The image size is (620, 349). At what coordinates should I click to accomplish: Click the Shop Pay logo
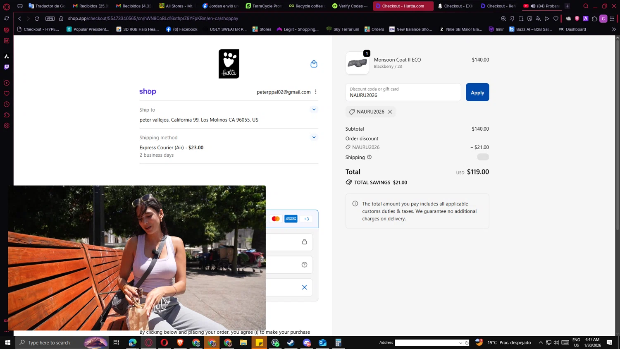click(148, 92)
